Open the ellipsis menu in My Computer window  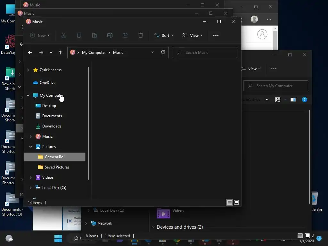tap(274, 69)
